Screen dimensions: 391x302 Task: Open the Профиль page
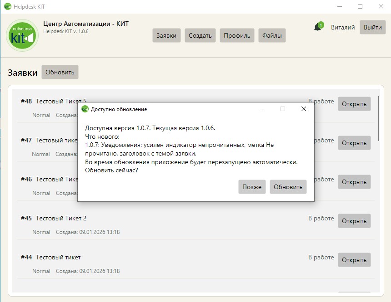[x=237, y=35]
